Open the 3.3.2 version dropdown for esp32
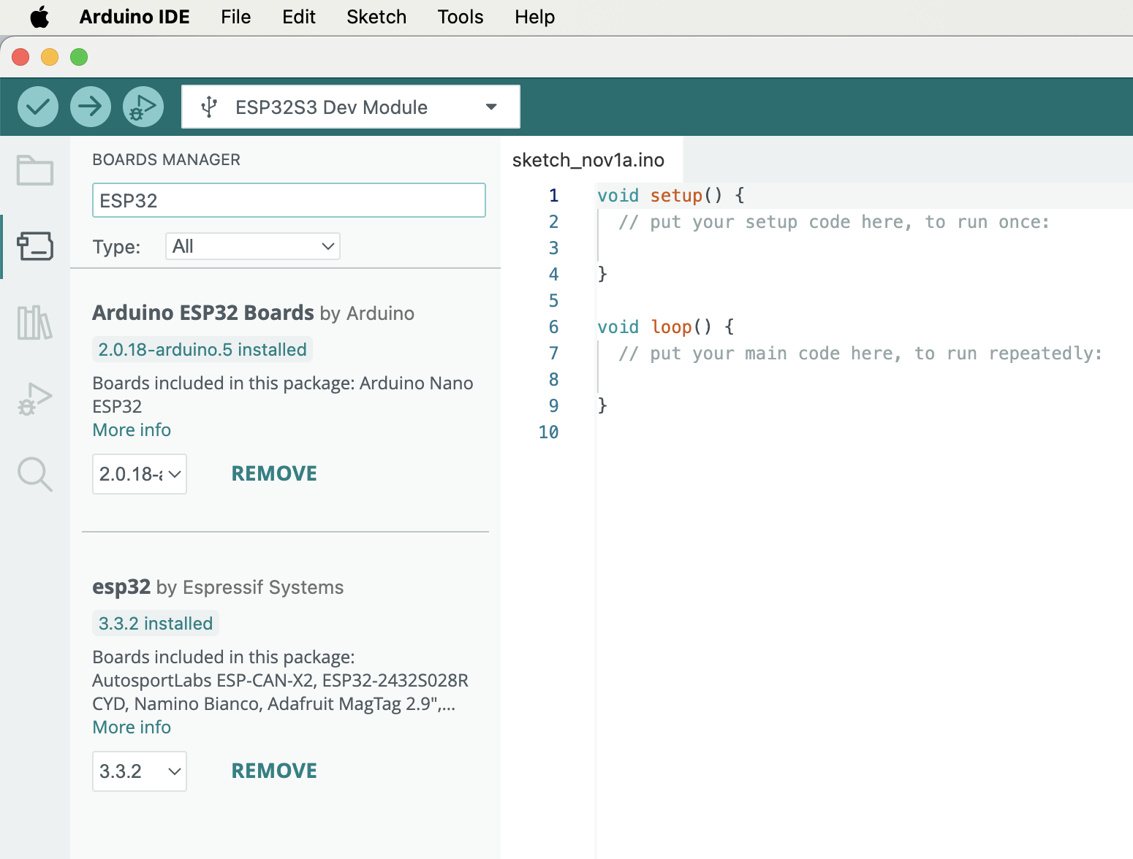The height and width of the screenshot is (859, 1133). [140, 771]
